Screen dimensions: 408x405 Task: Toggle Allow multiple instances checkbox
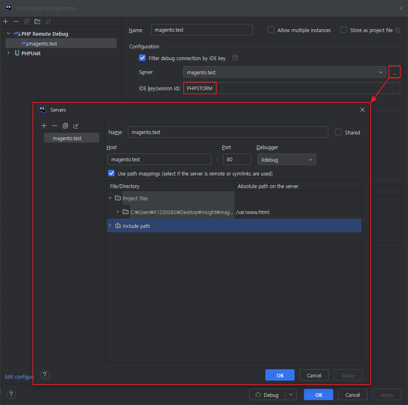(x=271, y=30)
